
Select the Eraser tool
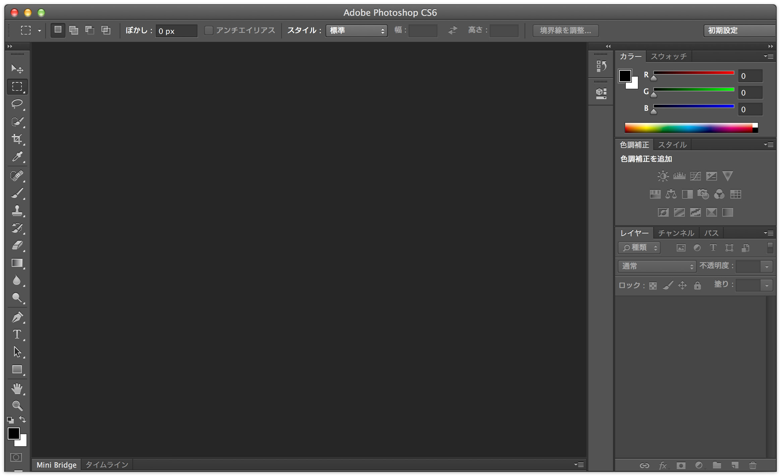(x=17, y=245)
